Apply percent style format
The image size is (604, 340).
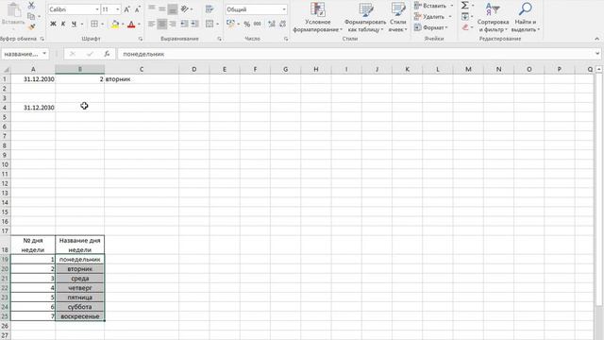click(x=247, y=24)
